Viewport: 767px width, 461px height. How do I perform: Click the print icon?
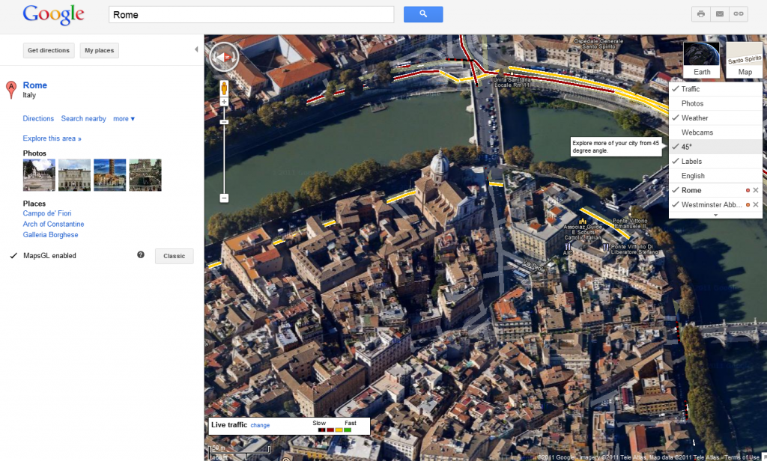(700, 14)
